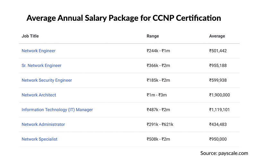
Task: Select the Network Architect job title
Action: (39, 95)
